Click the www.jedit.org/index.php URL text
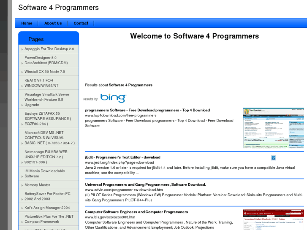307x230 pixels. coord(120,162)
